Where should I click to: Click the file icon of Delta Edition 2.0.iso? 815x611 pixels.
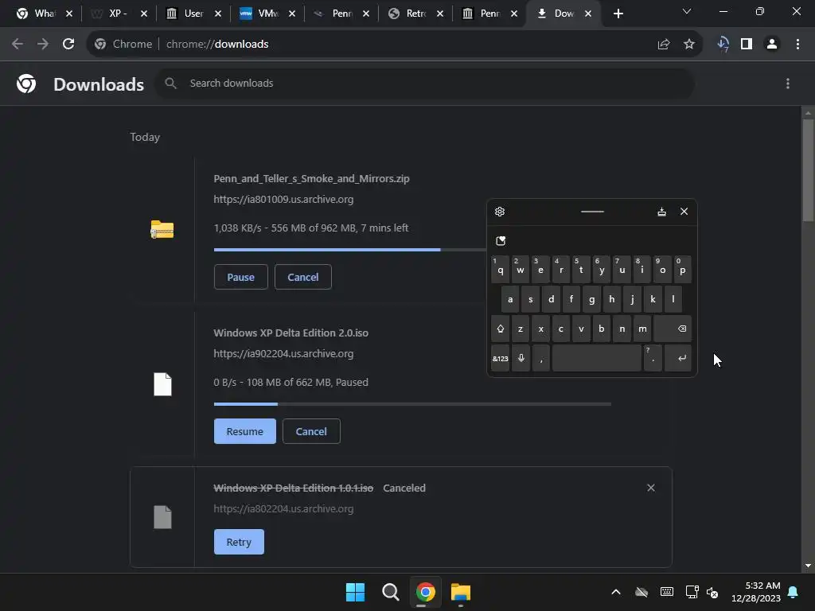162,384
